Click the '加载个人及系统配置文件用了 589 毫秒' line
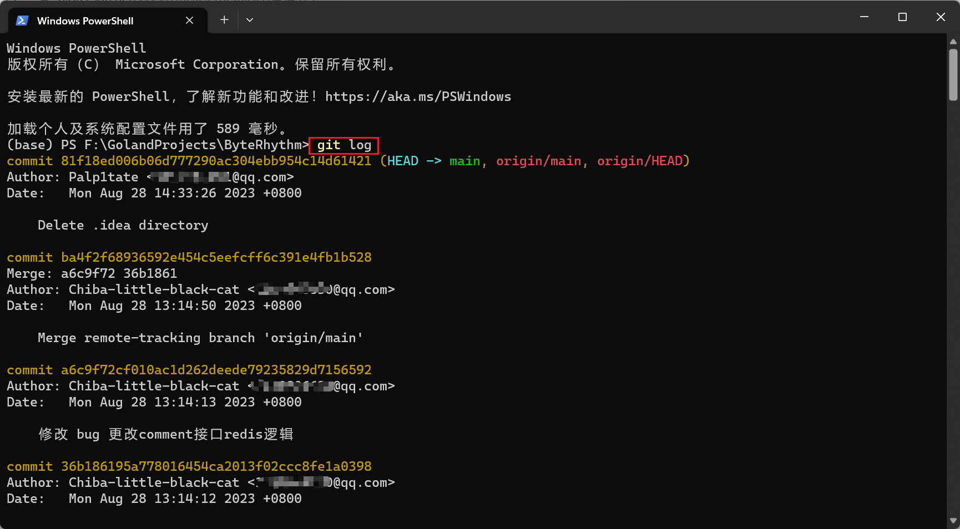Screen dimensions: 960x529 point(147,129)
